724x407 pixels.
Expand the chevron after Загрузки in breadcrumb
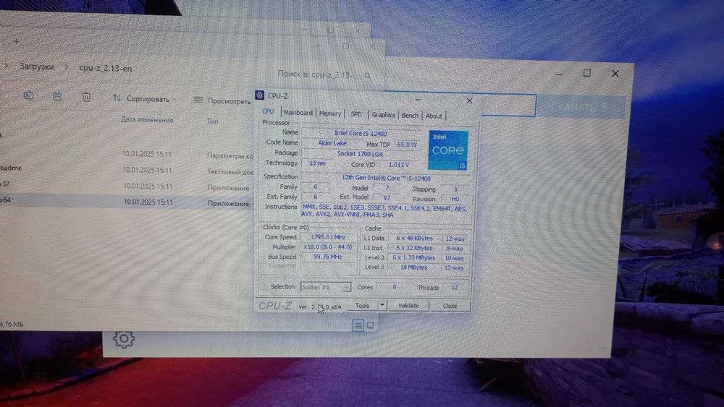(66, 67)
